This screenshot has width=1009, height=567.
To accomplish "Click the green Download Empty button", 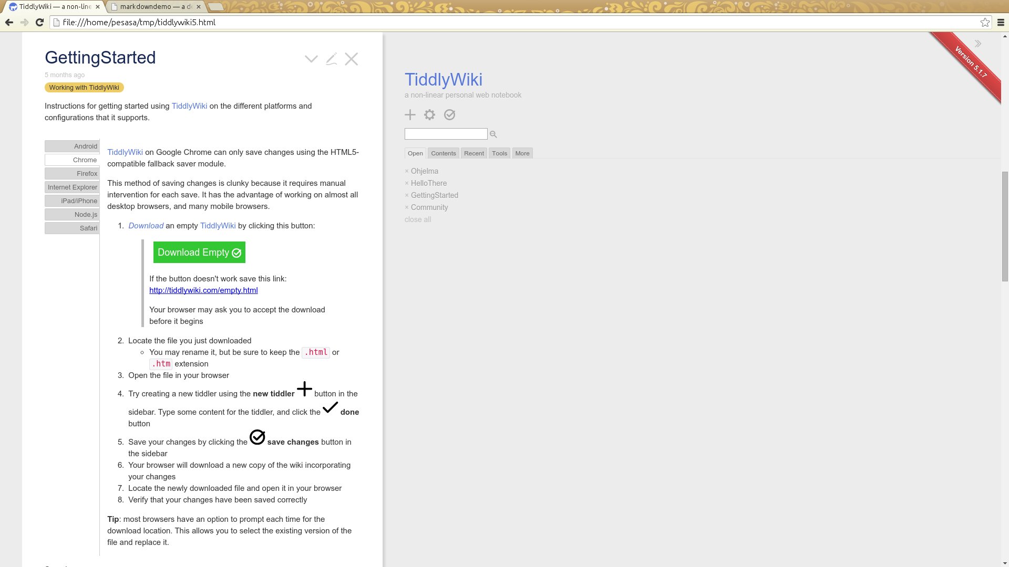I will click(x=199, y=253).
